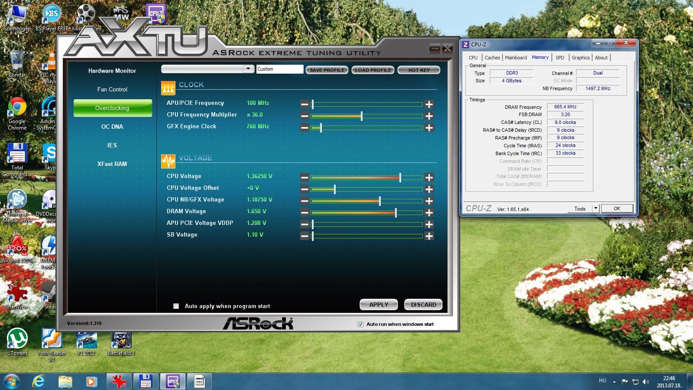Open the profile selection dropdown
Viewport: 693px width, 390px height.
(x=248, y=68)
